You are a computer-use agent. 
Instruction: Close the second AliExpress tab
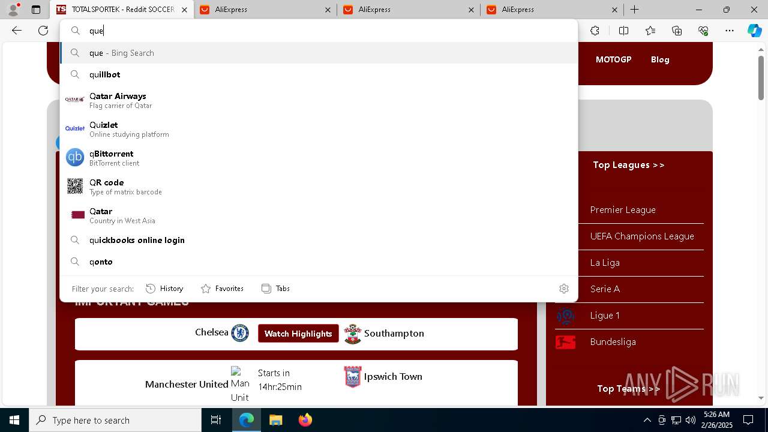[x=472, y=10]
